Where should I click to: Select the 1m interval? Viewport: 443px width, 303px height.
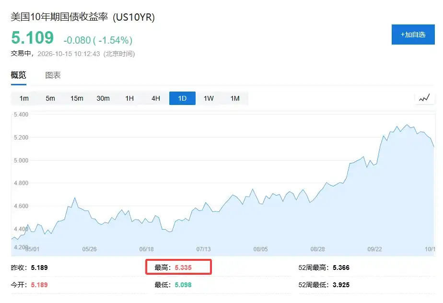tap(24, 98)
